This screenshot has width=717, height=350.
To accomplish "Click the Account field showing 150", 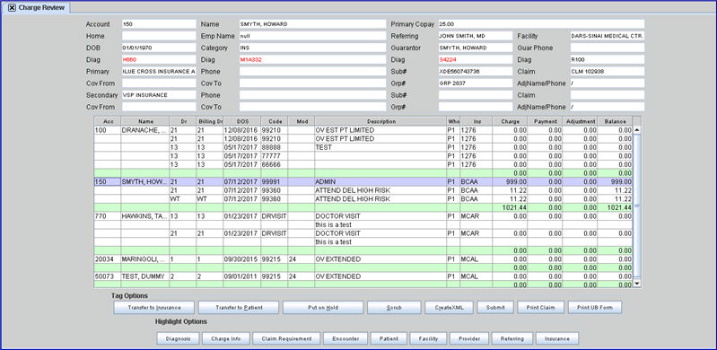I will click(159, 24).
